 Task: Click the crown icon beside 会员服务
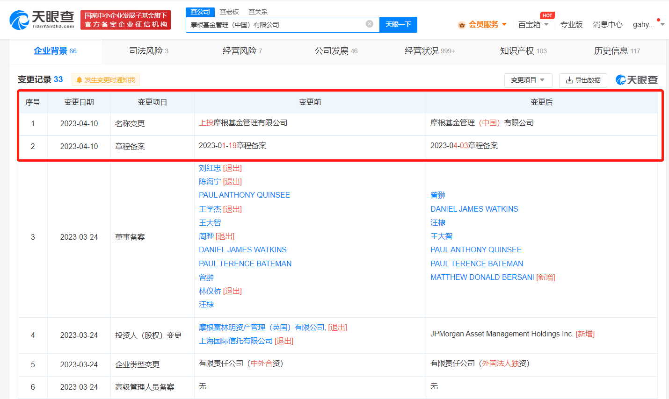click(462, 25)
